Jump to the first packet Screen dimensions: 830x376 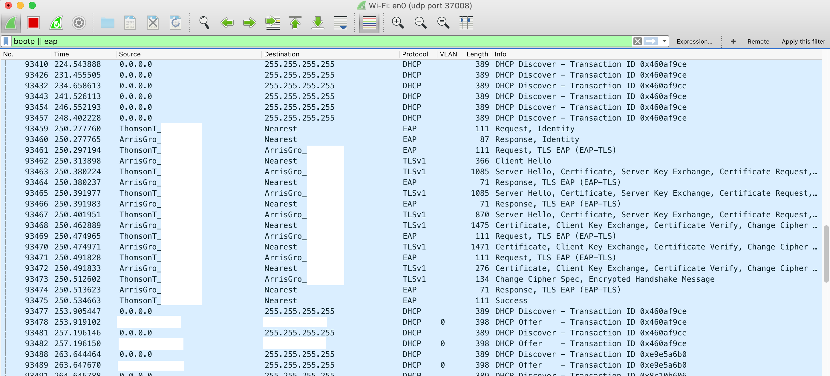295,23
